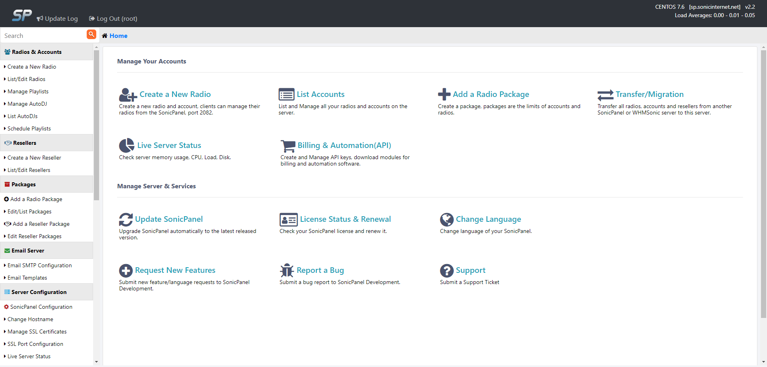
Task: Click the Report a Bug insect icon
Action: pyautogui.click(x=287, y=270)
